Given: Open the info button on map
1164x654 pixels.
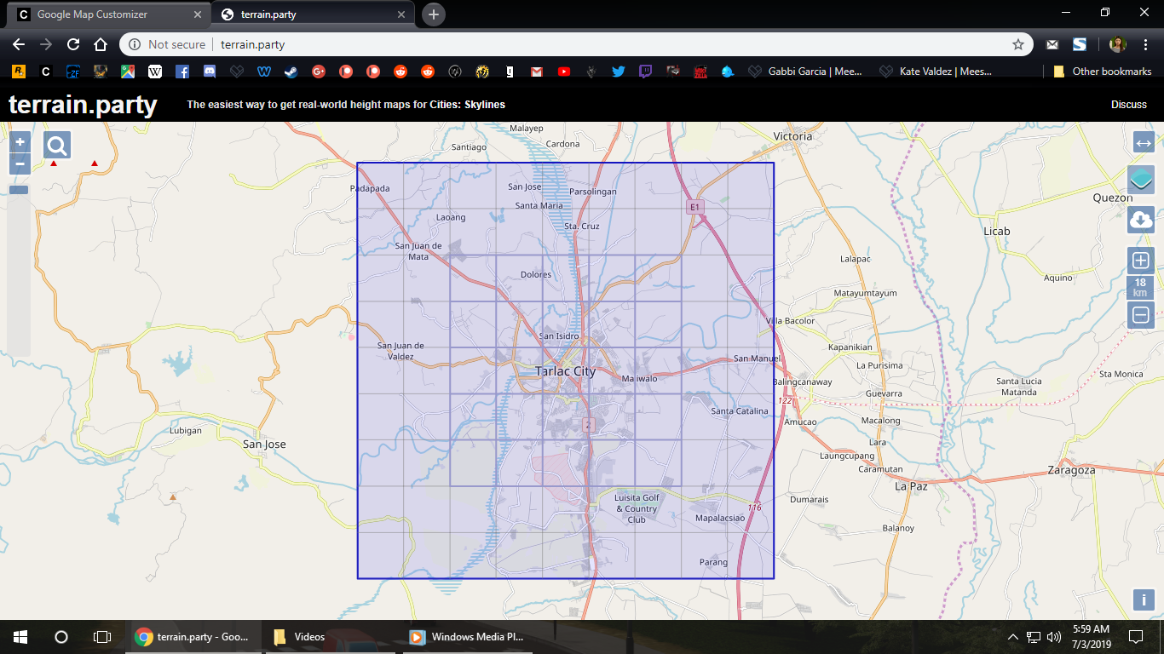Looking at the screenshot, I should (1143, 599).
